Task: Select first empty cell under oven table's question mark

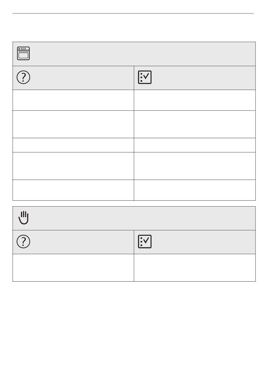Action: point(73,100)
